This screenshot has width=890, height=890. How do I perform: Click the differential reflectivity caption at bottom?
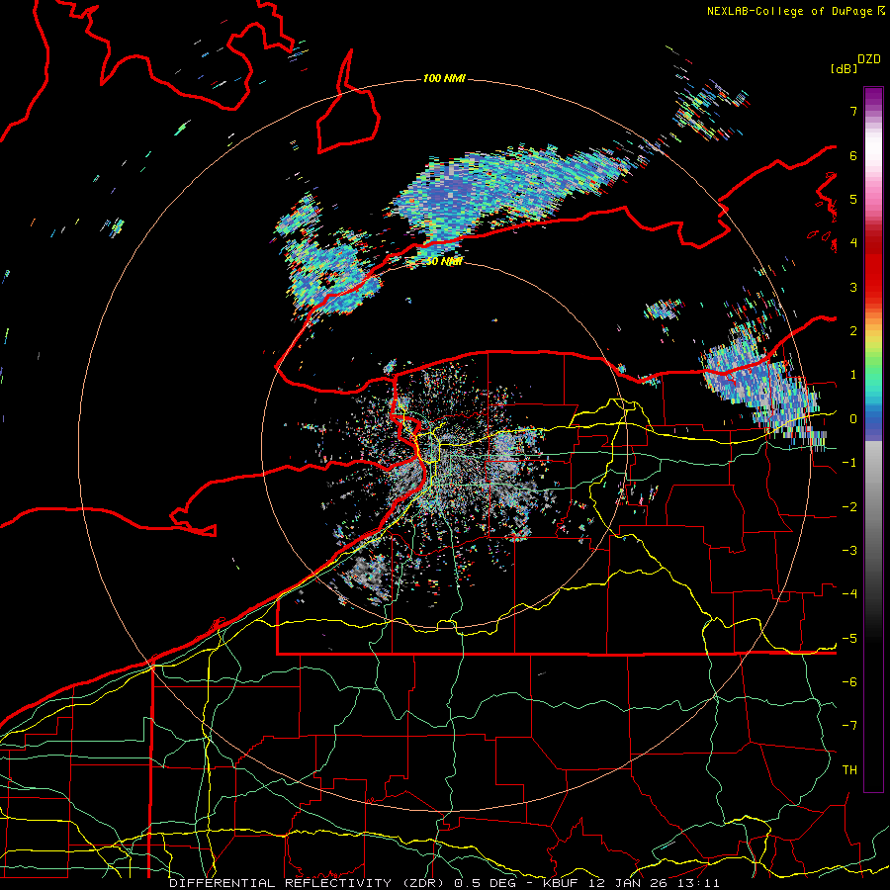(444, 883)
